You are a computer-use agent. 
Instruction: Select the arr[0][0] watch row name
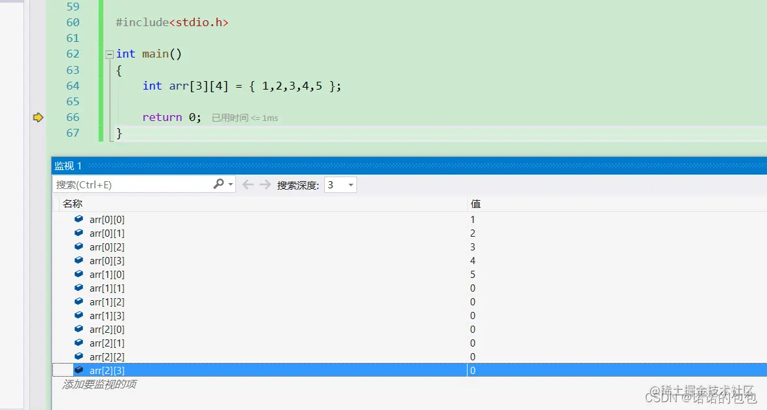[107, 220]
